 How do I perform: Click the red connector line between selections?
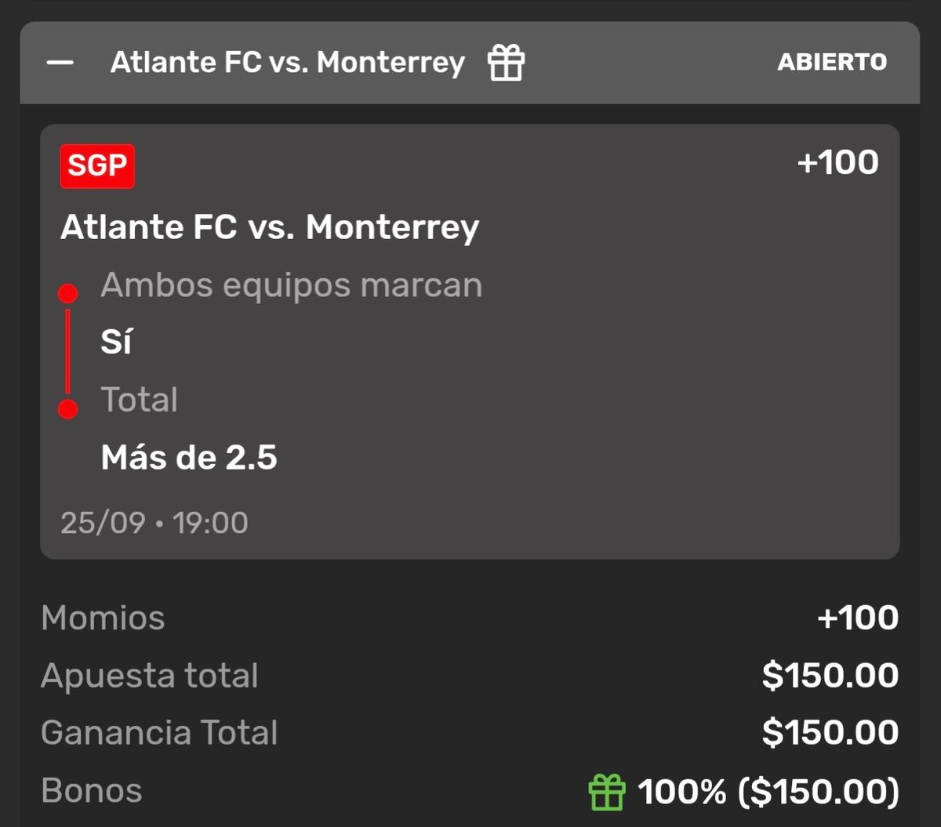click(x=68, y=351)
